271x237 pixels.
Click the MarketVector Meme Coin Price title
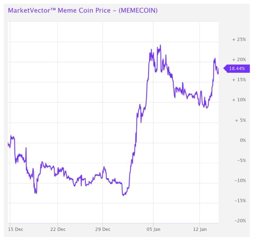83,11
